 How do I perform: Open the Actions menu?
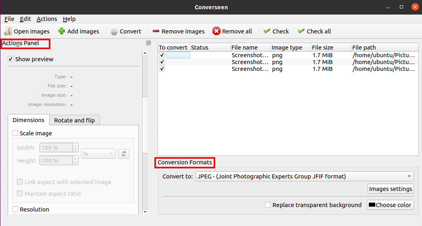pyautogui.click(x=47, y=19)
